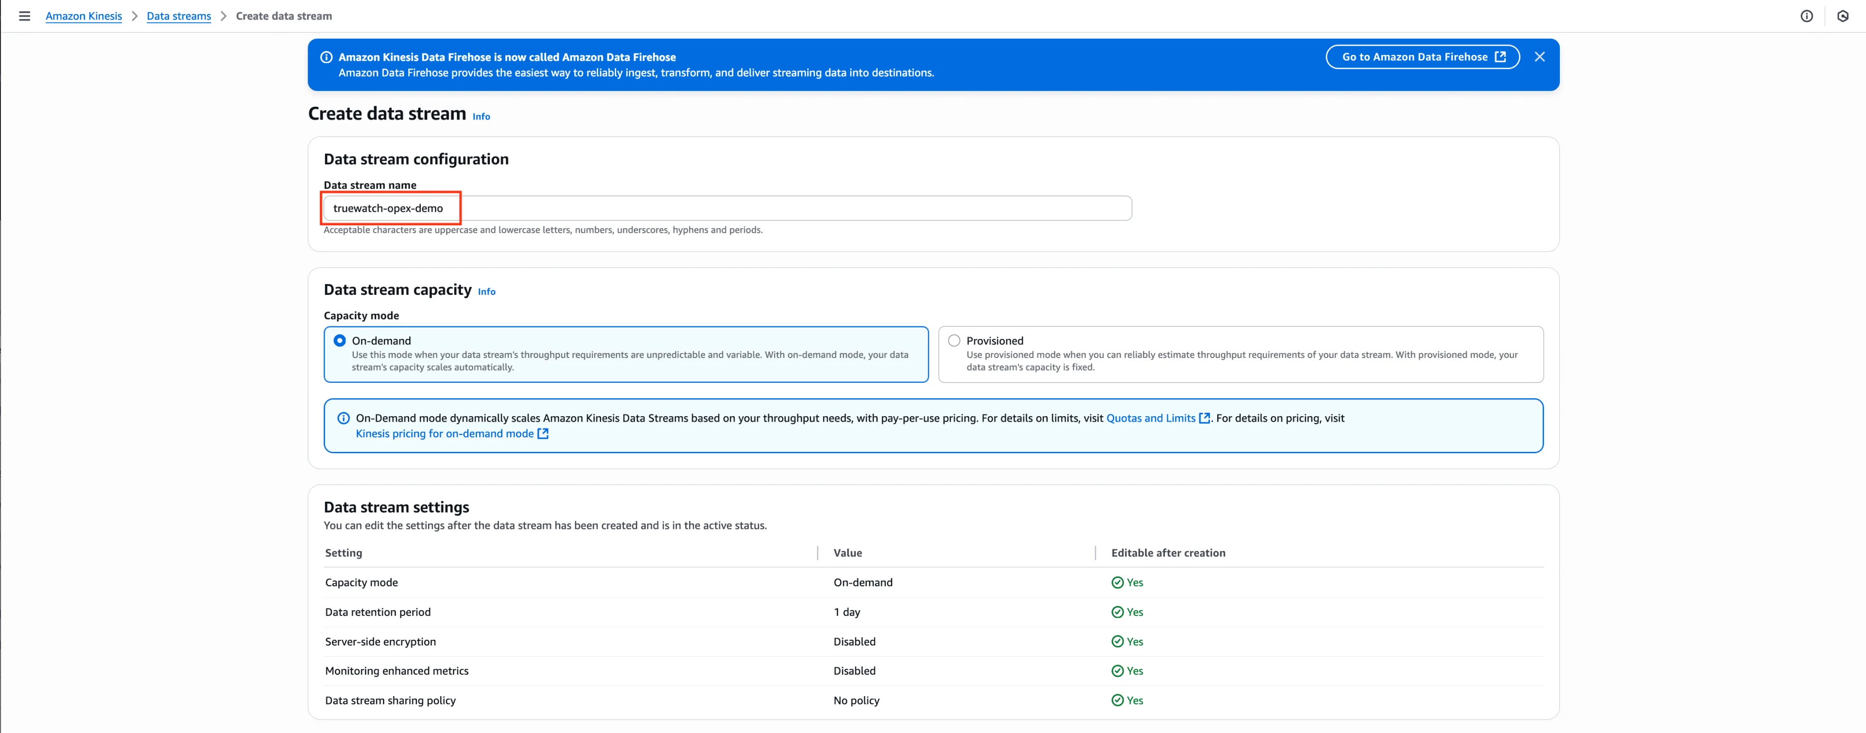Click the info panel icon in the header
The width and height of the screenshot is (1866, 733).
point(1807,16)
